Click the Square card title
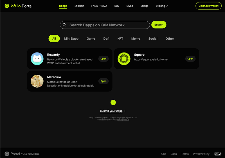Viewport: 225px width, 158px height. tap(139, 55)
